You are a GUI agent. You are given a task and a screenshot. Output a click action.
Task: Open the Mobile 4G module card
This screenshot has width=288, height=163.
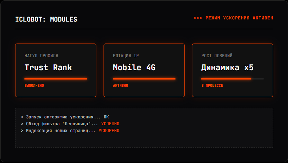[144, 71]
